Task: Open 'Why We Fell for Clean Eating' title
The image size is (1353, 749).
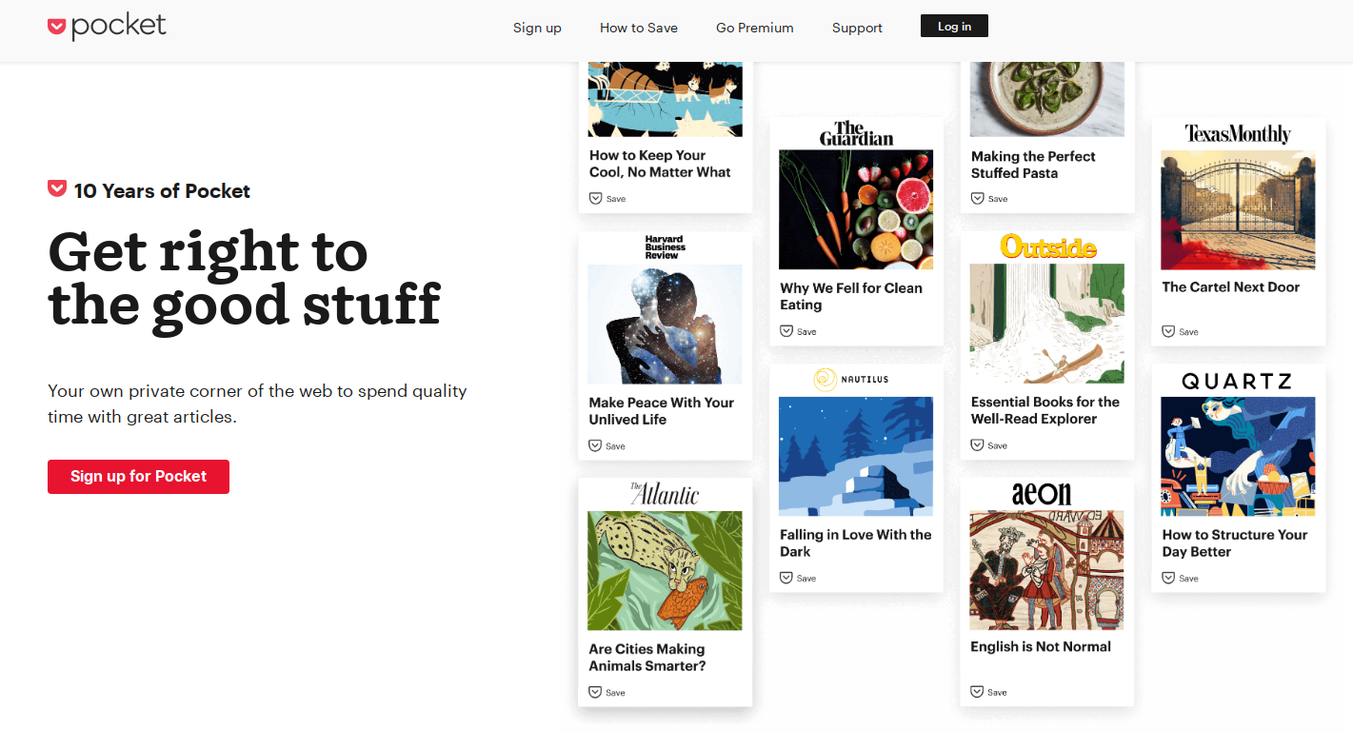Action: 851,296
